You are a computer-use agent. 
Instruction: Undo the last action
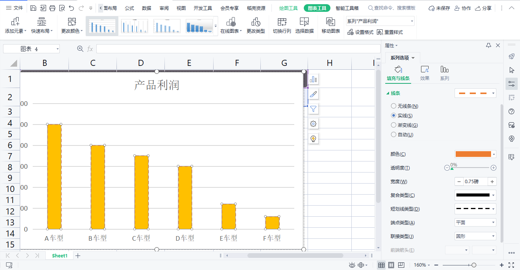(71, 8)
